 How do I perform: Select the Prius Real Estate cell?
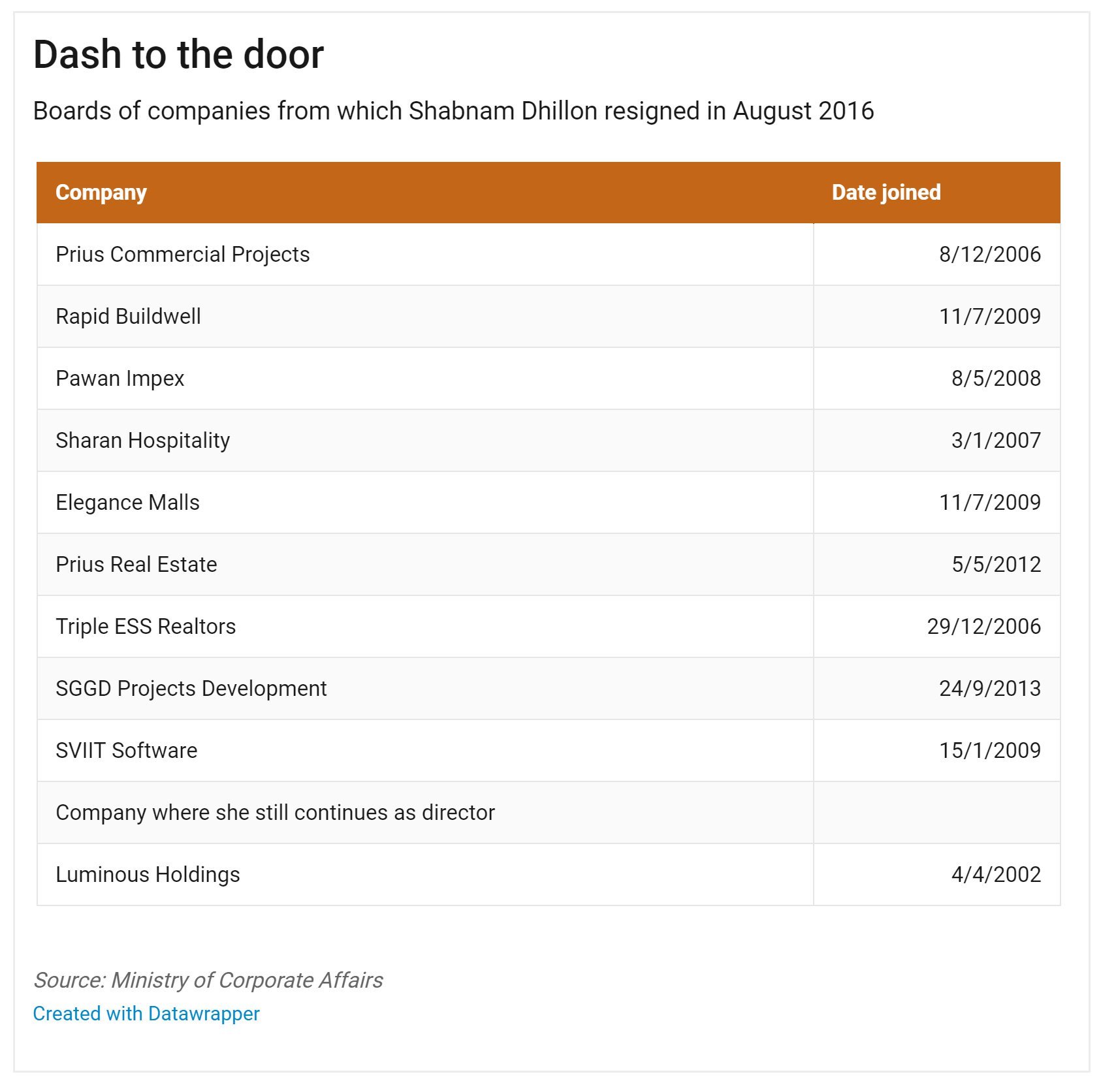pyautogui.click(x=136, y=565)
